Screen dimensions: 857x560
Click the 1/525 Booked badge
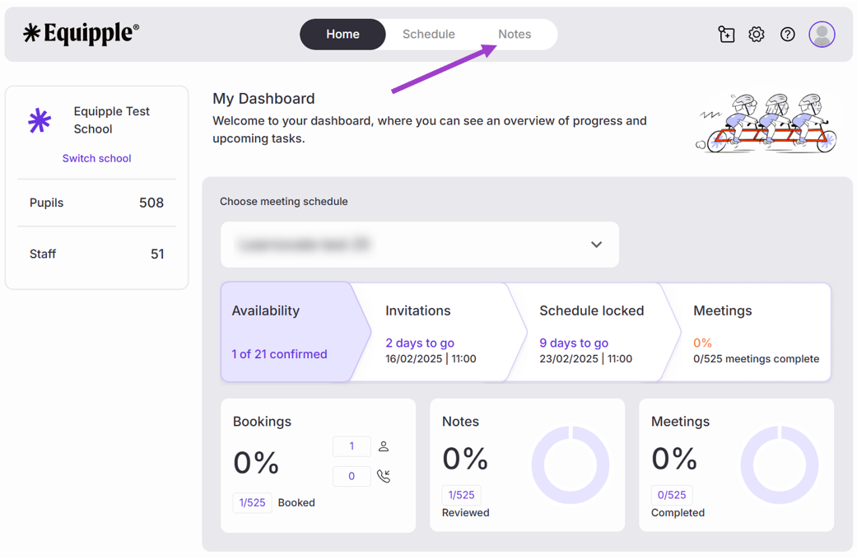(252, 502)
